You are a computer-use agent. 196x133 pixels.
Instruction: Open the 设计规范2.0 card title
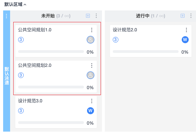tap(125, 30)
